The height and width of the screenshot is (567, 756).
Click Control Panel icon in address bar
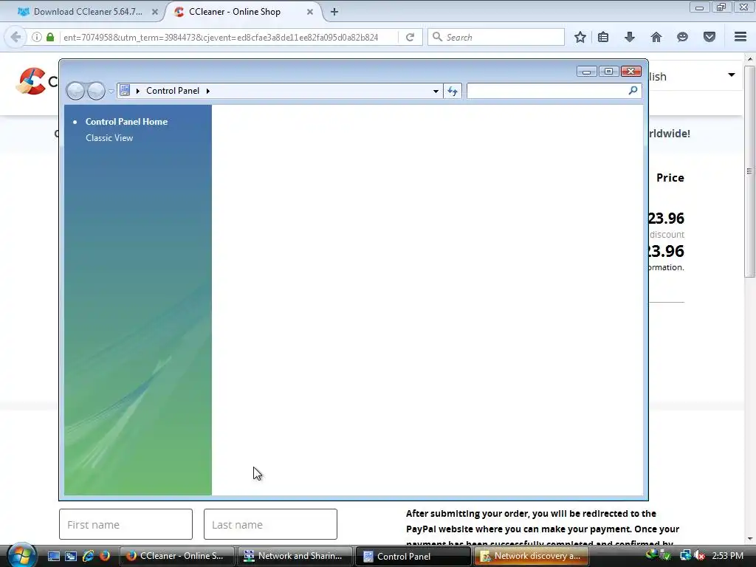[x=125, y=91]
